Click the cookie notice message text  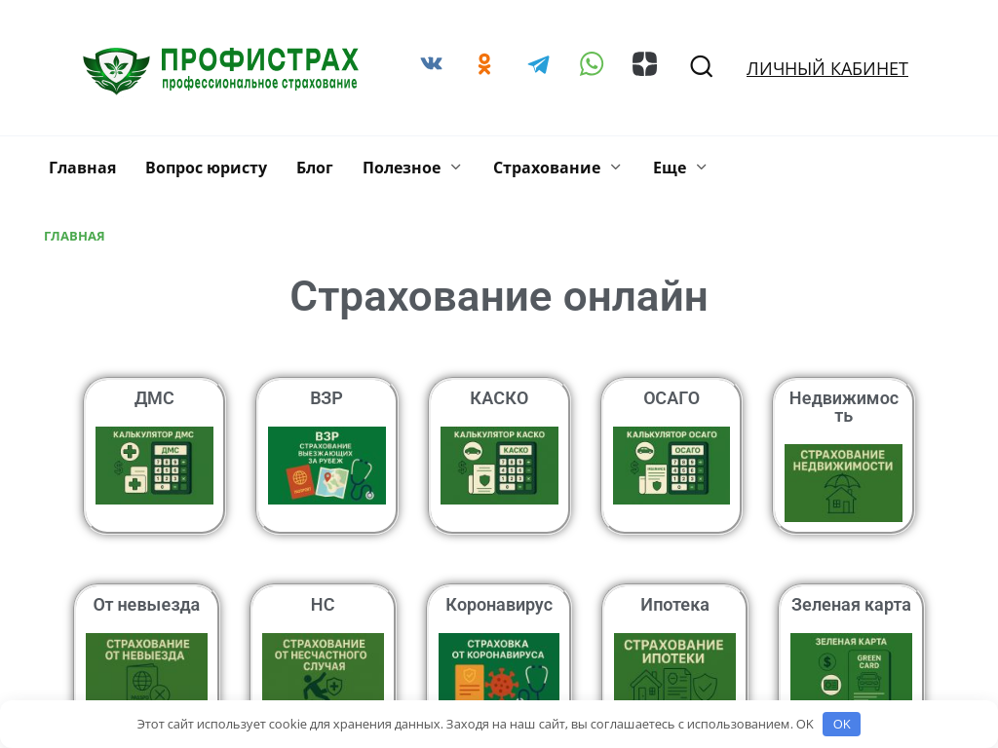click(x=475, y=724)
